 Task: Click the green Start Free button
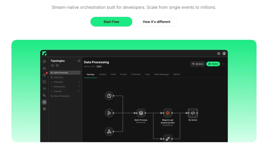(111, 22)
